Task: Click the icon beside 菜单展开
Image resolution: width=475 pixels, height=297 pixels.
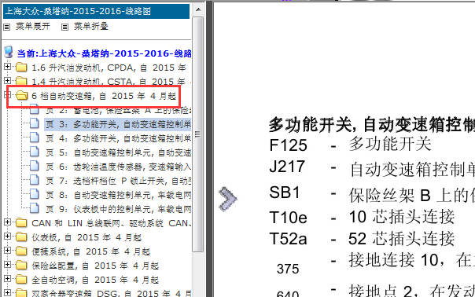Action: tap(6, 27)
